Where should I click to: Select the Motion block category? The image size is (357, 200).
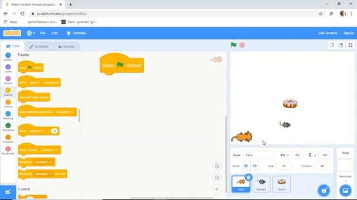click(8, 57)
